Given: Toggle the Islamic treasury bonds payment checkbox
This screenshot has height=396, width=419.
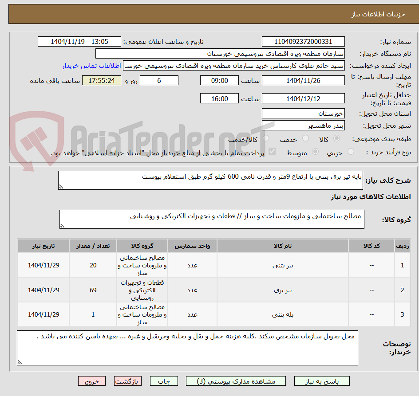Looking at the screenshot, I should point(272,151).
